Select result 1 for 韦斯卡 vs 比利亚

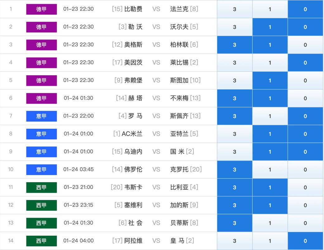270,187
